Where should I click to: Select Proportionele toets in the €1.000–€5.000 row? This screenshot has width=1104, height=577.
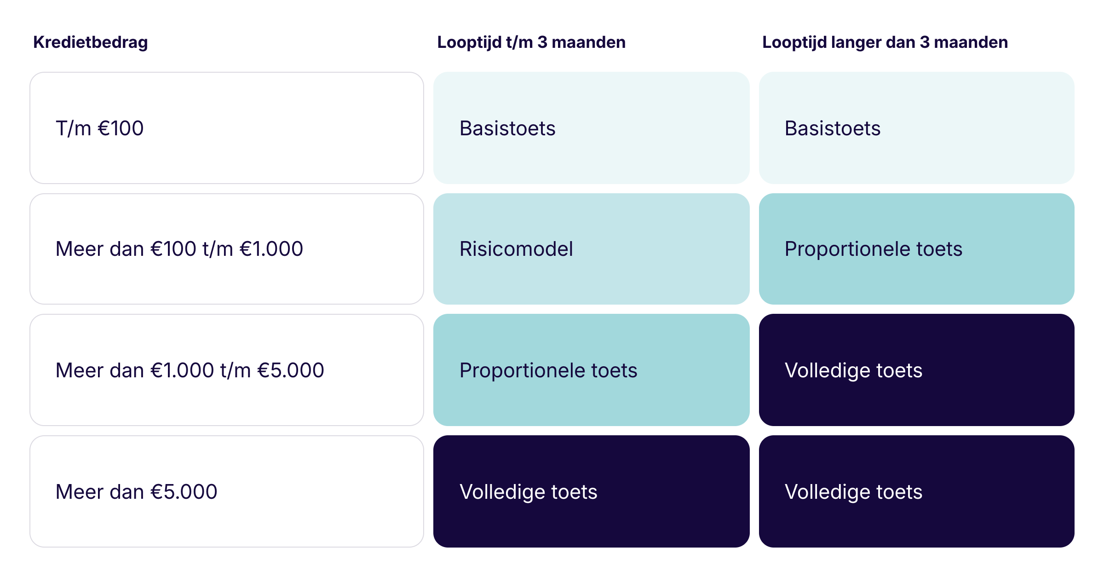pos(592,370)
